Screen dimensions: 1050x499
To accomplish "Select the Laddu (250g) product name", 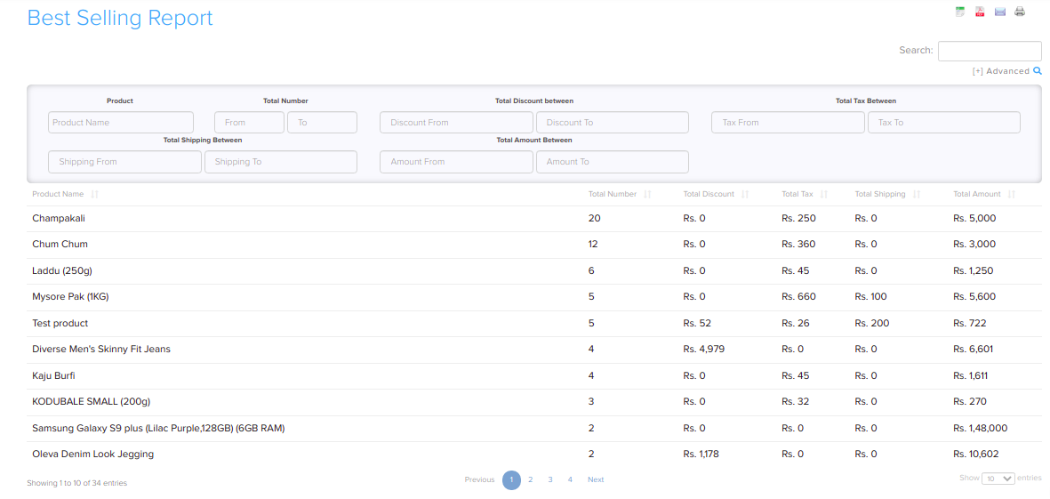I will pos(63,270).
